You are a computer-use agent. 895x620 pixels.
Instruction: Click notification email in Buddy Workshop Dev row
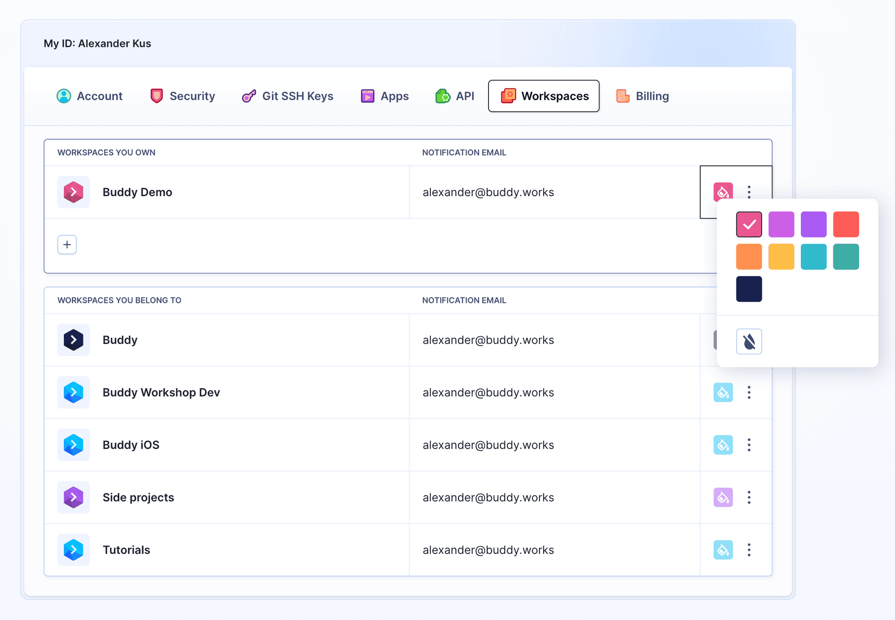tap(489, 392)
